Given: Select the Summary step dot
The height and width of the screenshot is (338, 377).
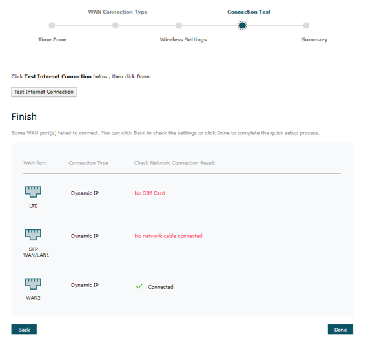Looking at the screenshot, I should point(306,25).
